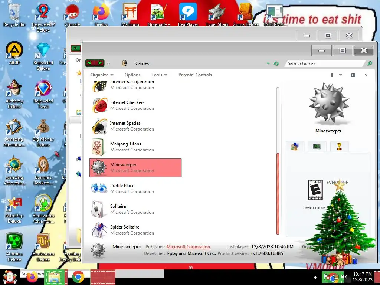Image resolution: width=380 pixels, height=285 pixels.
Task: Switch to the ratings tab in preview pane
Action: click(x=295, y=146)
